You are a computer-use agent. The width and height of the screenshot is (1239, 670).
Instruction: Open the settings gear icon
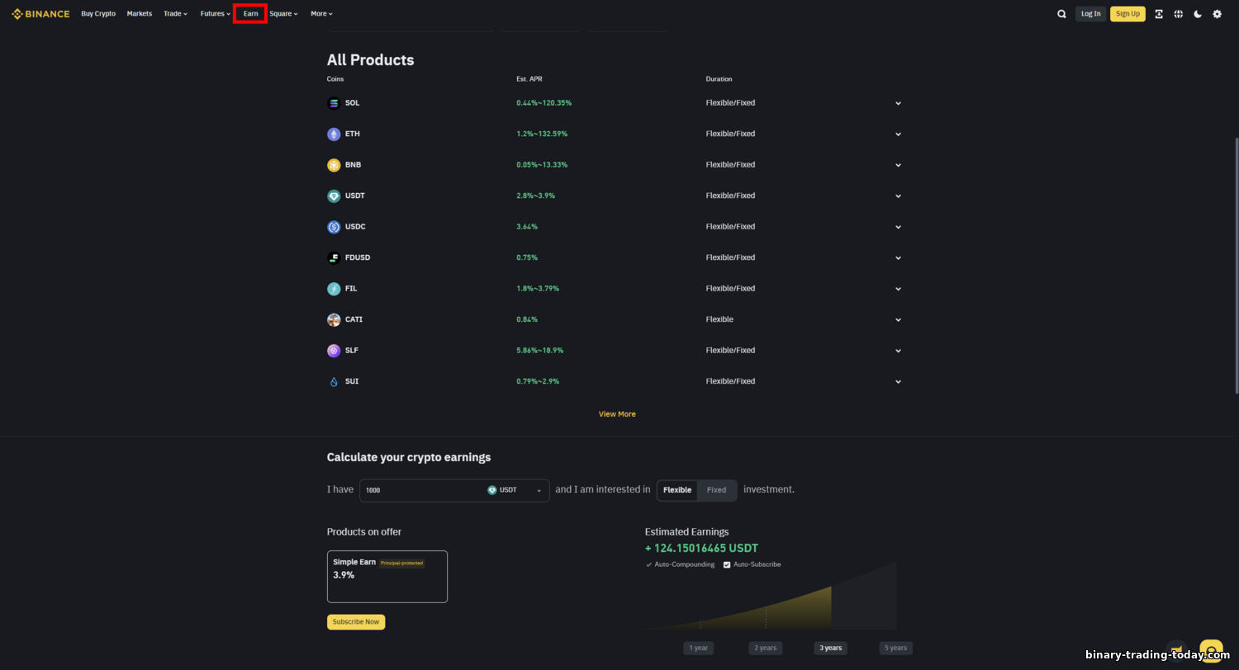[1217, 14]
